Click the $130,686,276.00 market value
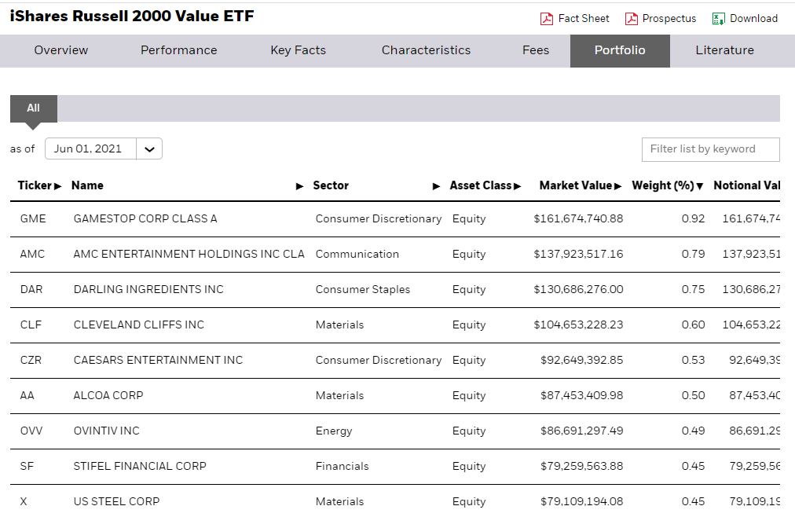The image size is (795, 517). (x=578, y=290)
